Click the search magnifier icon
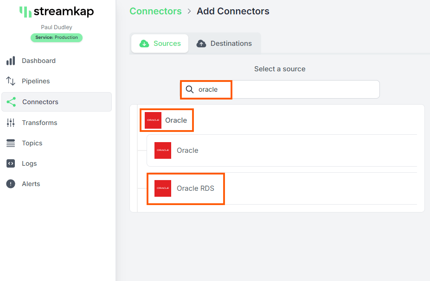 coord(190,89)
